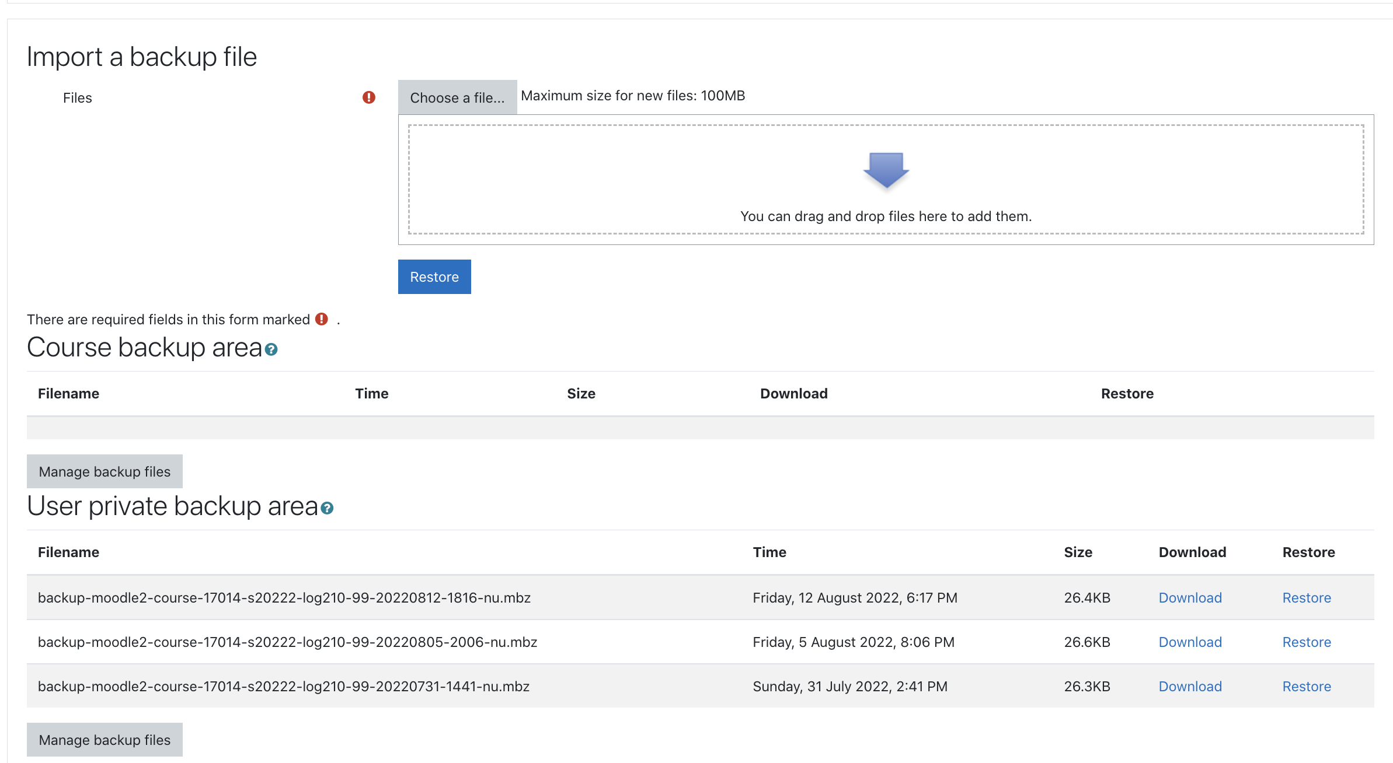Open help icon next to Course backup area

(271, 349)
